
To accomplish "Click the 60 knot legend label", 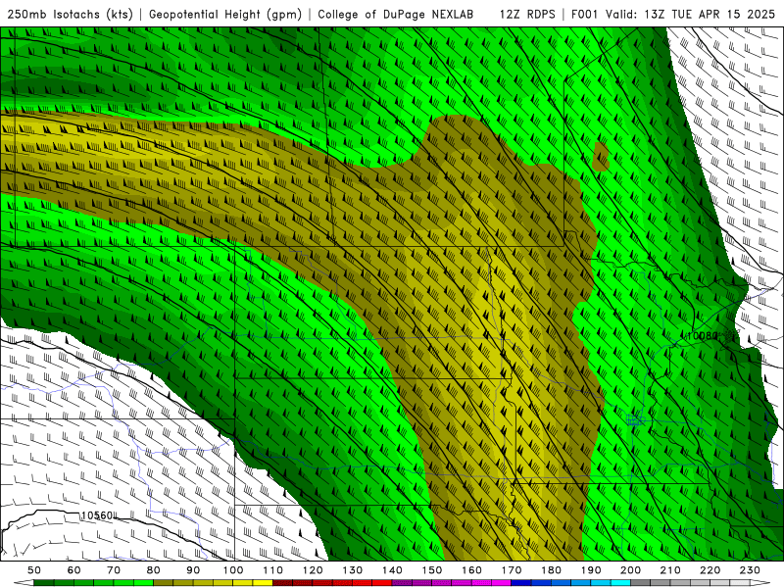I will coord(73,570).
